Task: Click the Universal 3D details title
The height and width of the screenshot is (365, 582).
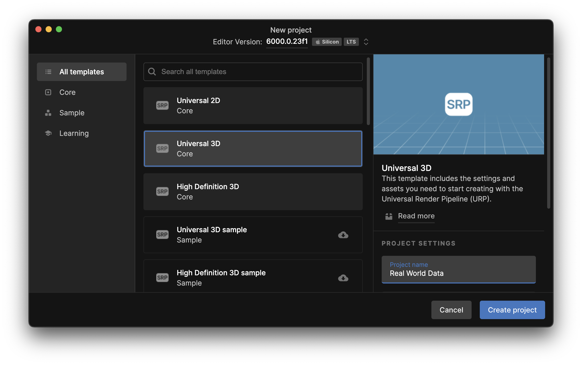Action: (x=407, y=168)
